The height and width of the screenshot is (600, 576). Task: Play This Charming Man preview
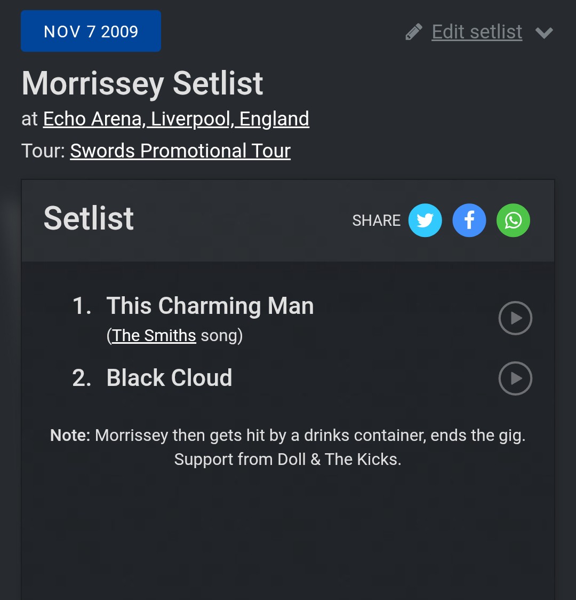[515, 318]
